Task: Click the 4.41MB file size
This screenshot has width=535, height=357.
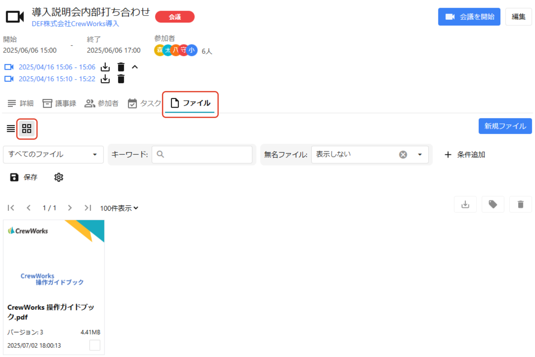Action: click(91, 332)
